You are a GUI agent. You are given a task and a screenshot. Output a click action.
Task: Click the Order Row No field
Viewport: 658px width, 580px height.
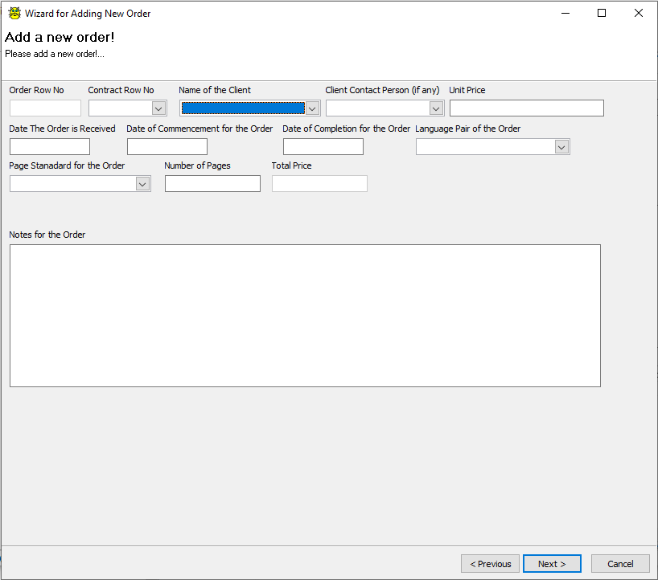[x=45, y=108]
